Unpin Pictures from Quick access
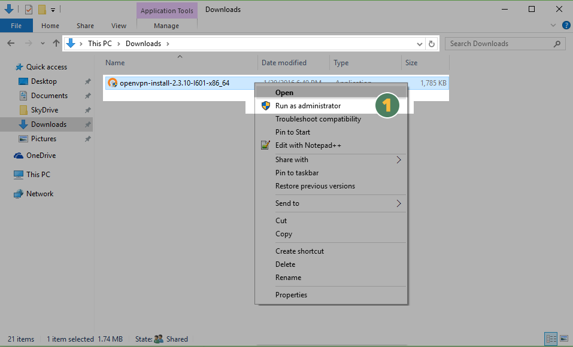 coord(87,138)
